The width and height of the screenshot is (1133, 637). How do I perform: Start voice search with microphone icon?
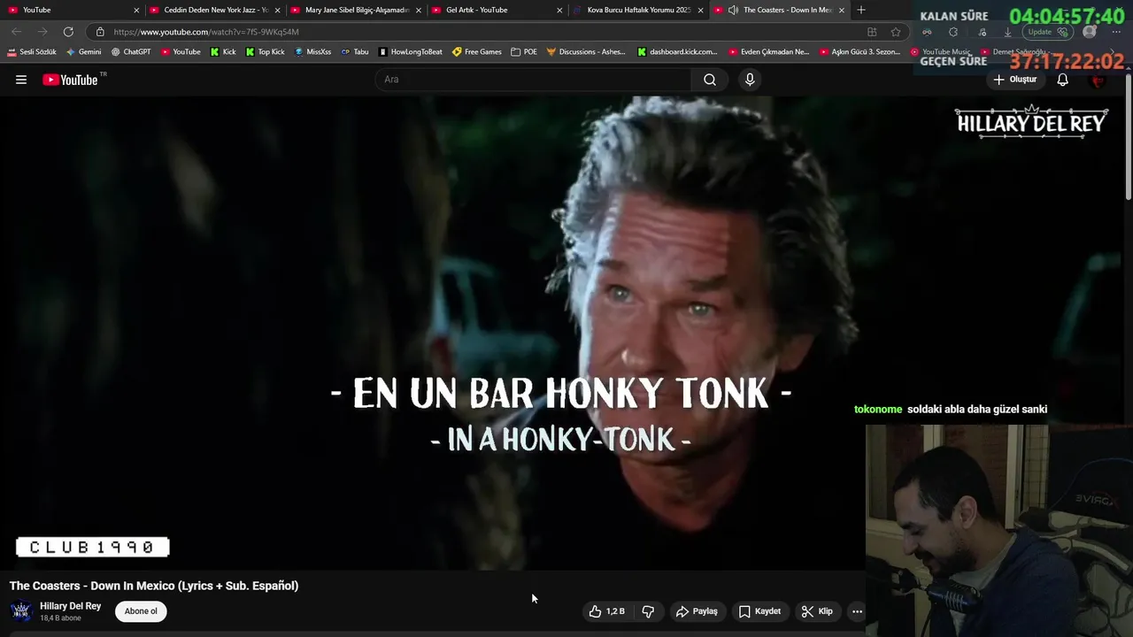pyautogui.click(x=750, y=80)
